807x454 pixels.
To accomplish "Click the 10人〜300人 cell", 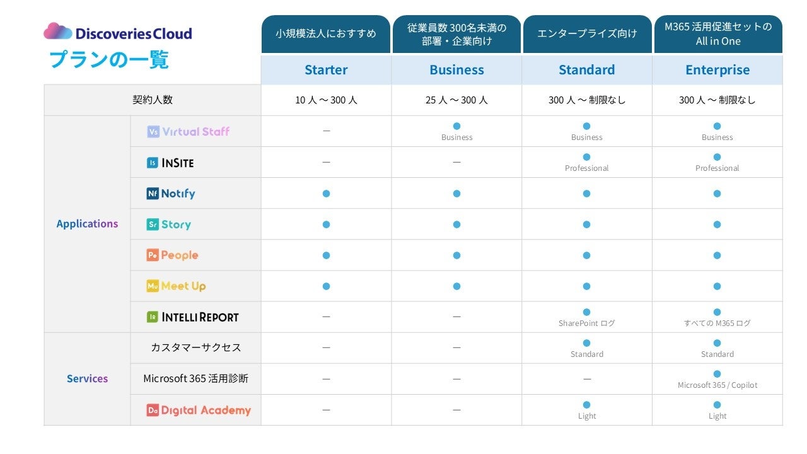I will point(326,100).
